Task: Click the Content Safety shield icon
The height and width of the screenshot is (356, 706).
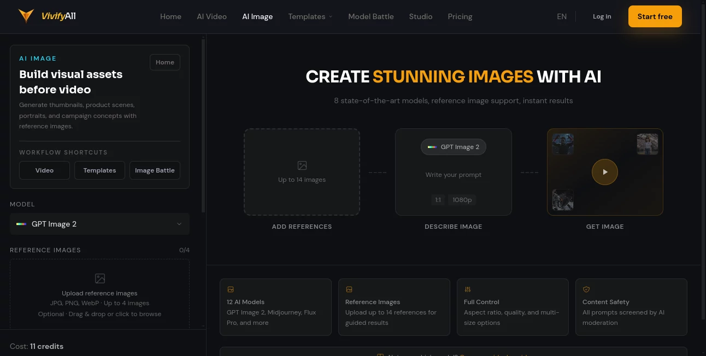Action: pos(586,289)
